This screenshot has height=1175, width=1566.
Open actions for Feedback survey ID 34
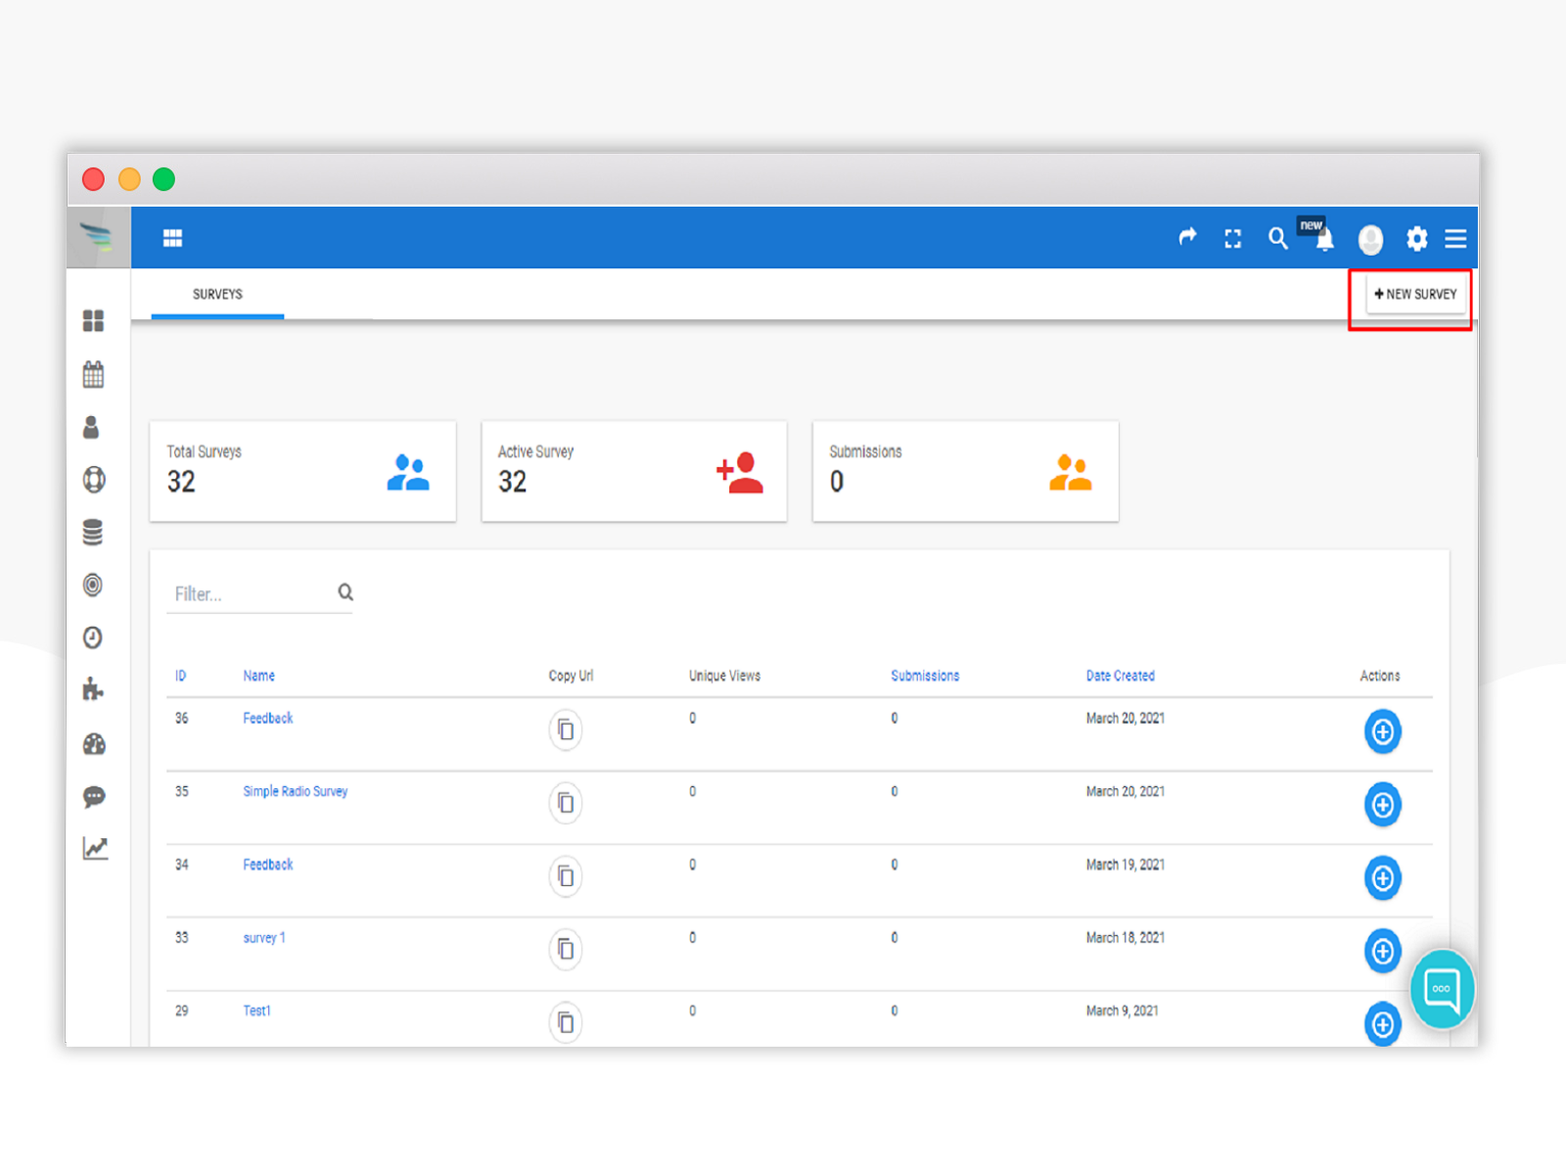point(1383,878)
